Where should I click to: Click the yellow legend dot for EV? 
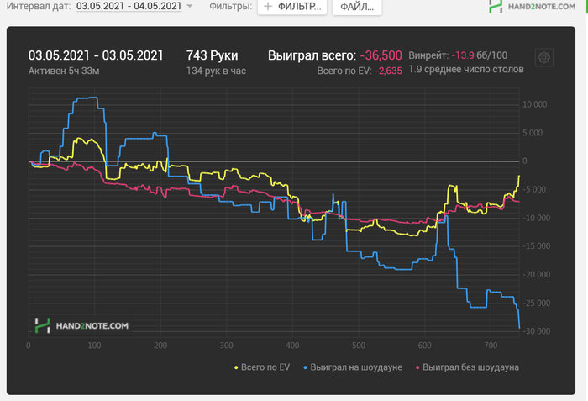(x=236, y=367)
